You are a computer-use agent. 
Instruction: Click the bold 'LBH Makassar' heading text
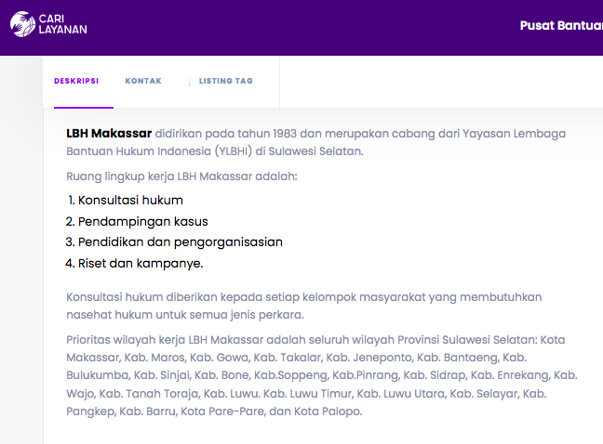109,134
